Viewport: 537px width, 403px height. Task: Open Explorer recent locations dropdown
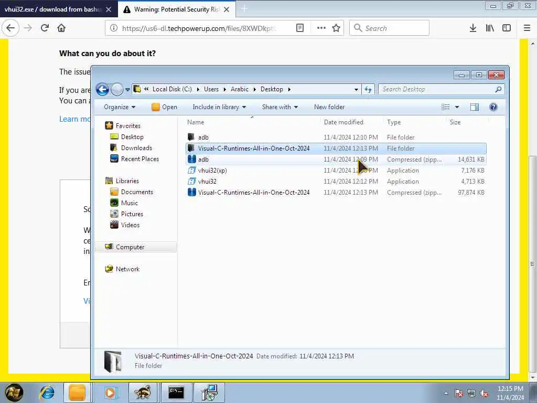click(x=127, y=90)
